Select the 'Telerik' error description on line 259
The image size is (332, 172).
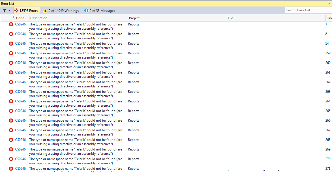(x=76, y=55)
